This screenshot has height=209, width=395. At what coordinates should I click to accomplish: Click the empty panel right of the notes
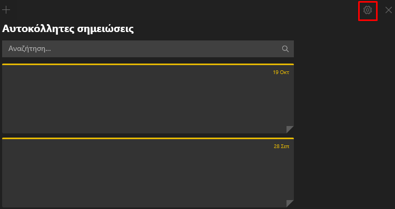click(x=344, y=121)
